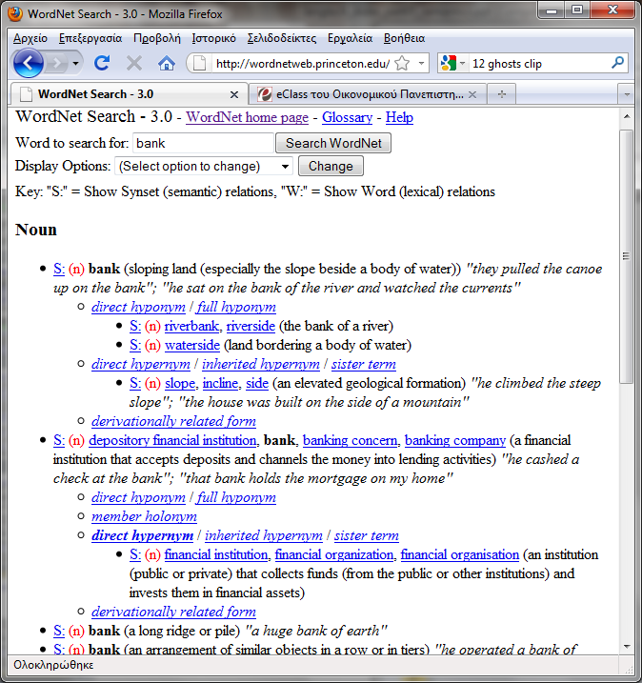Click the Search WordNet button
642x683 pixels.
point(333,143)
